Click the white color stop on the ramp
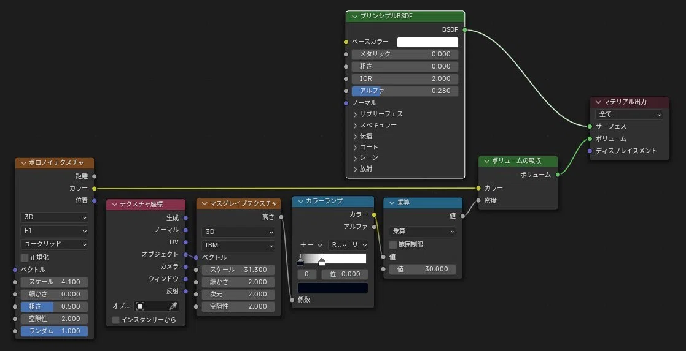Image resolution: width=686 pixels, height=351 pixels. point(322,262)
